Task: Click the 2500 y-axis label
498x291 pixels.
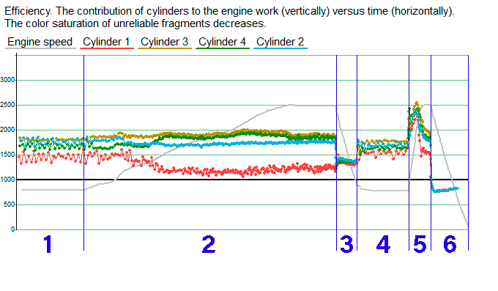Action: [7, 105]
